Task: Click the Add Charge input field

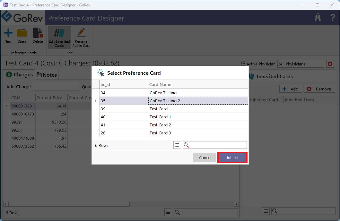Action: 57,87
